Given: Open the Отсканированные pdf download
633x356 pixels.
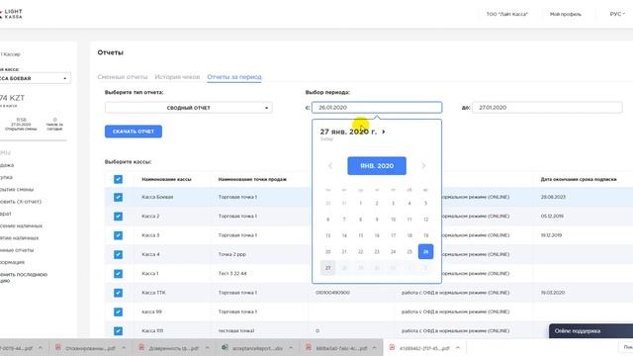Looking at the screenshot, I should click(x=90, y=348).
